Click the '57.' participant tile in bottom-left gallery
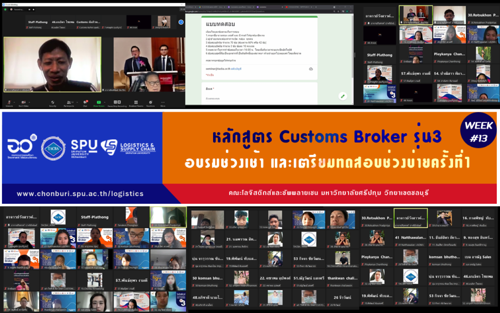 (131, 281)
